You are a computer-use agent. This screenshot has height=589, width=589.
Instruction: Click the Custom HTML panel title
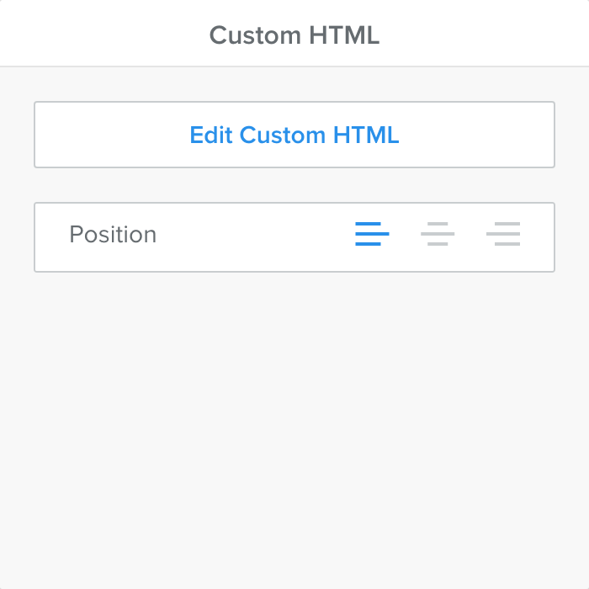[x=294, y=35]
